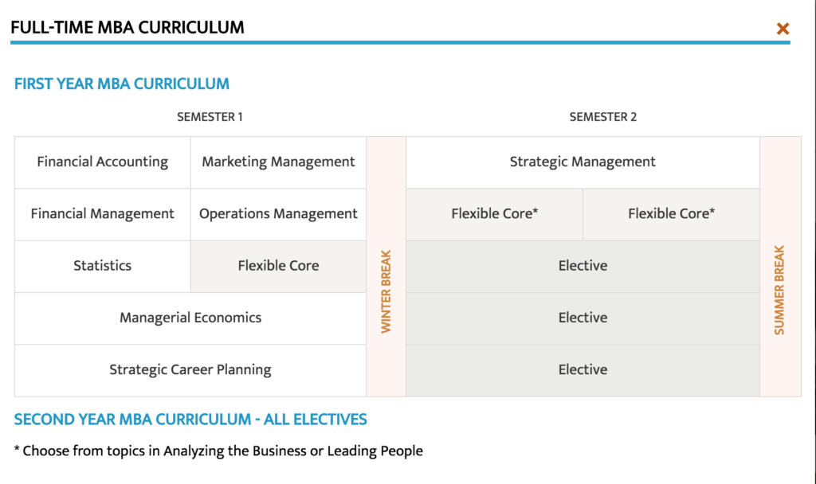Click the middle Elective cell
Image resolution: width=816 pixels, height=484 pixels.
tap(583, 318)
